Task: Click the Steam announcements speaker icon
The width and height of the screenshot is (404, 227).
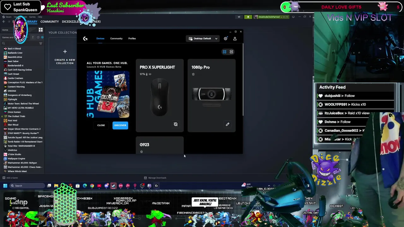Action: [x=239, y=17]
